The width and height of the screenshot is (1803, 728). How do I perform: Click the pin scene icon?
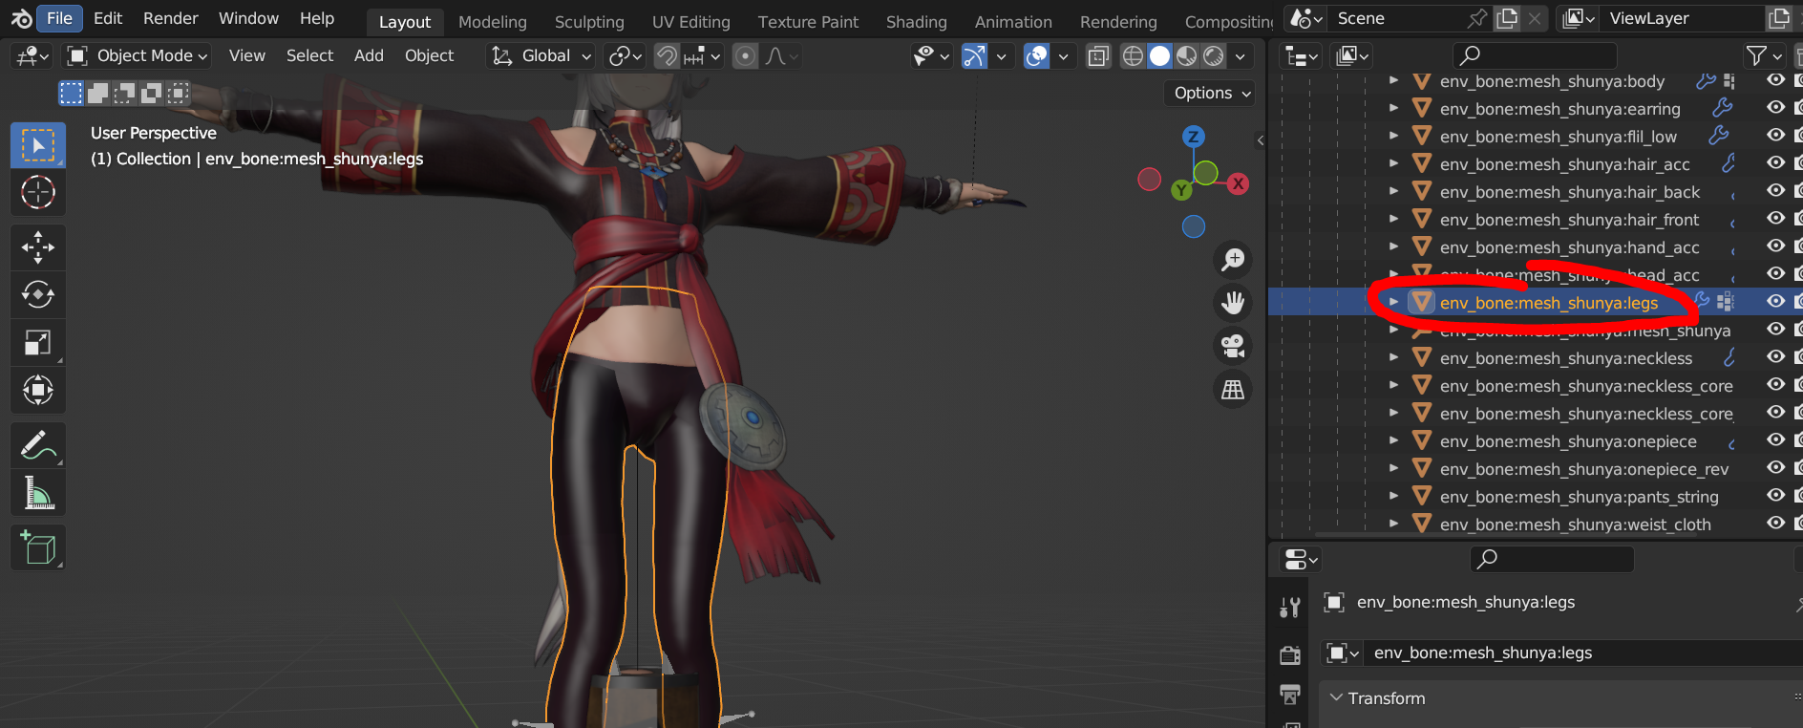click(1477, 18)
